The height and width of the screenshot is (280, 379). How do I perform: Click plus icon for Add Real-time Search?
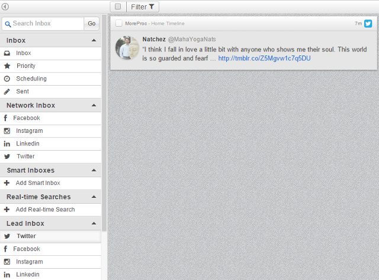(7, 209)
